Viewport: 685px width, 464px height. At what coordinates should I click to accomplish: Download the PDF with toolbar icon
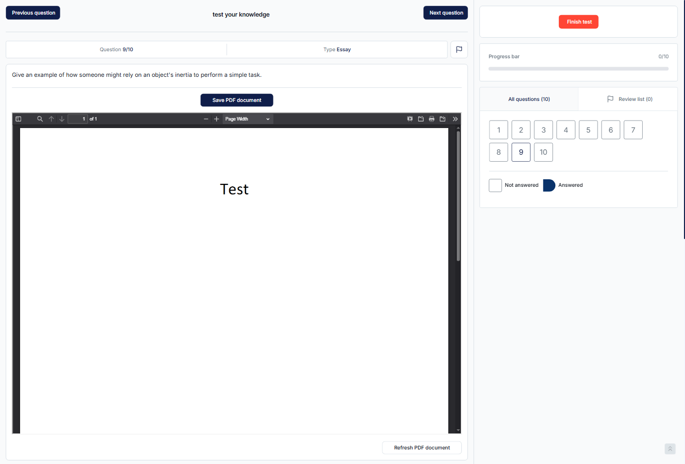click(x=443, y=119)
